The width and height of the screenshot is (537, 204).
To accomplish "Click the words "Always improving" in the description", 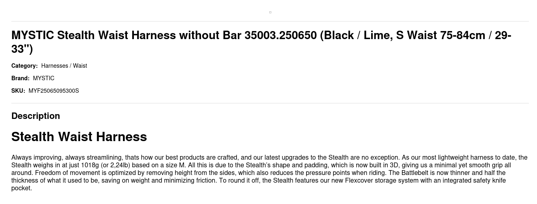I will point(36,158).
